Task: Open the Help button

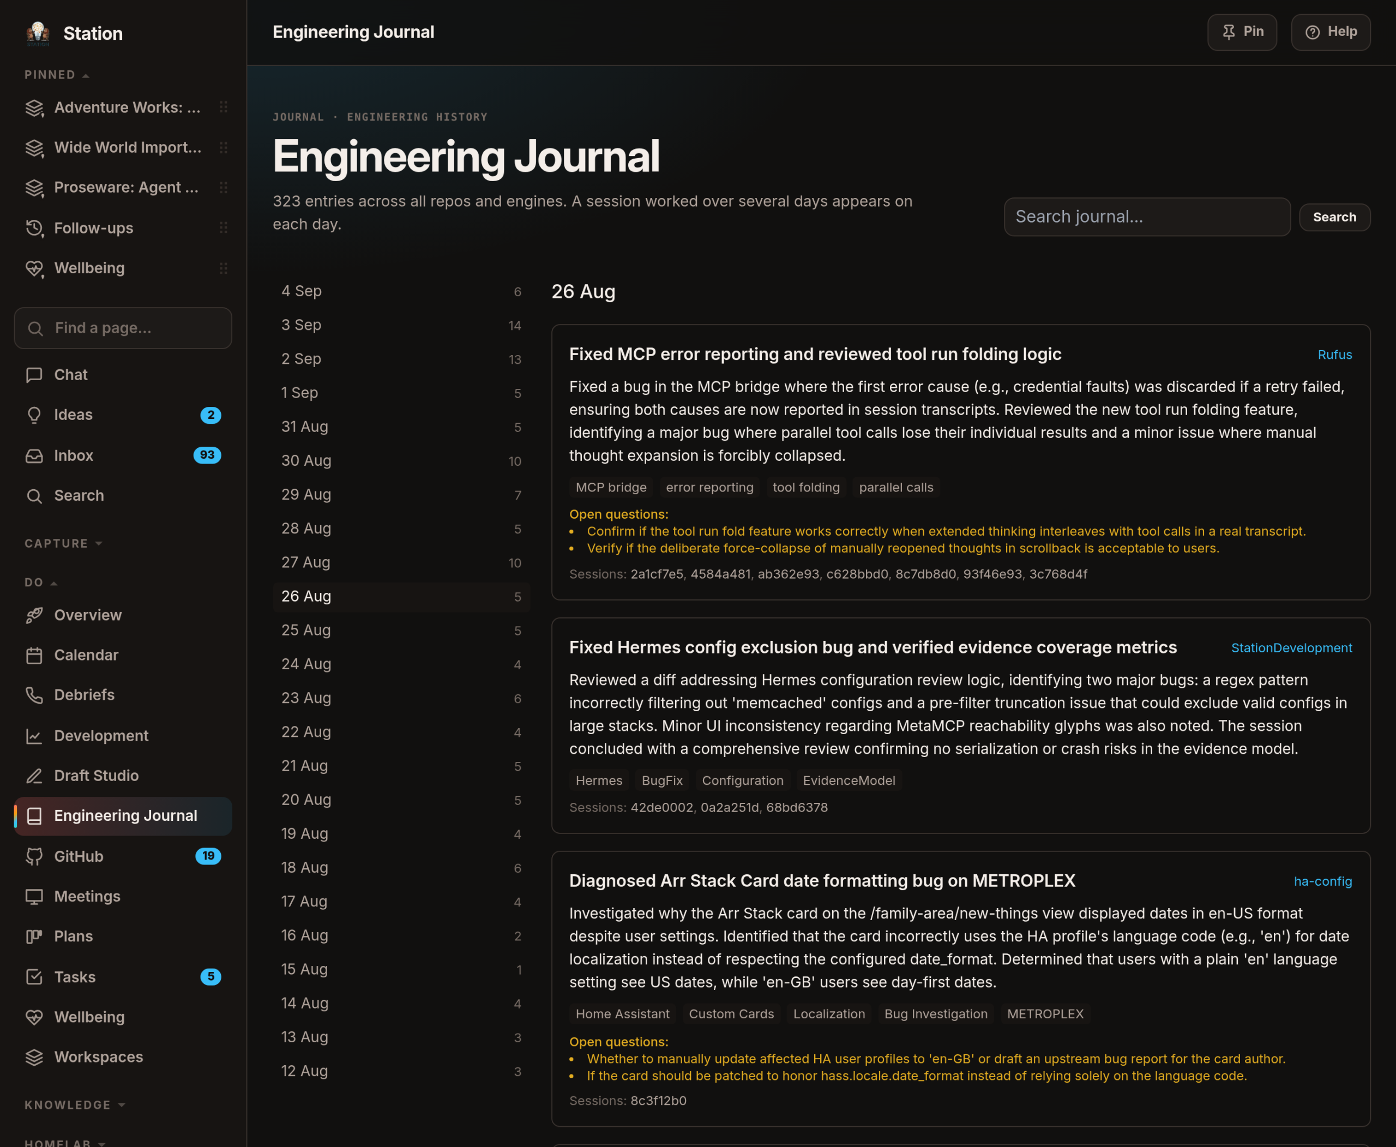Action: coord(1331,32)
